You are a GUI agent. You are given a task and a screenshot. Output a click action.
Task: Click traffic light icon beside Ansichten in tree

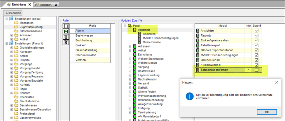pyautogui.click(x=140, y=34)
